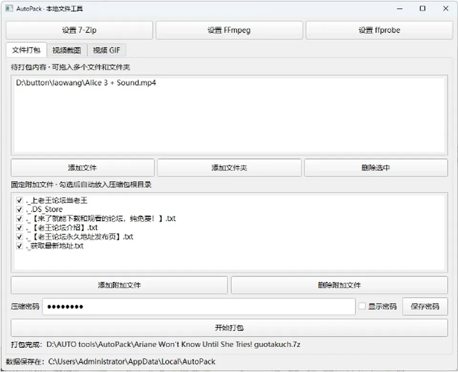Click the 设置 FFmpeg button
Viewport: 458px width, 372px height.
tap(229, 30)
